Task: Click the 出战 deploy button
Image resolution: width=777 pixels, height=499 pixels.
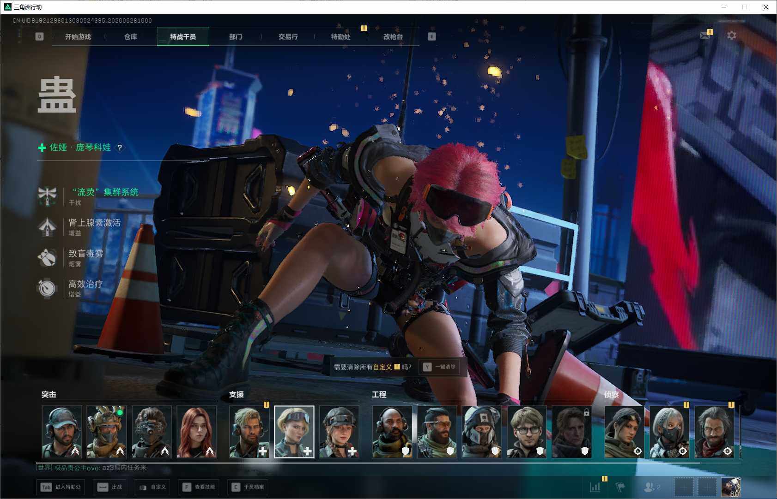Action: (x=109, y=487)
